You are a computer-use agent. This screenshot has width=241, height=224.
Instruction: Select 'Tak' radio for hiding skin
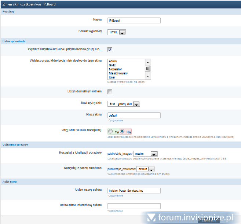(x=111, y=131)
